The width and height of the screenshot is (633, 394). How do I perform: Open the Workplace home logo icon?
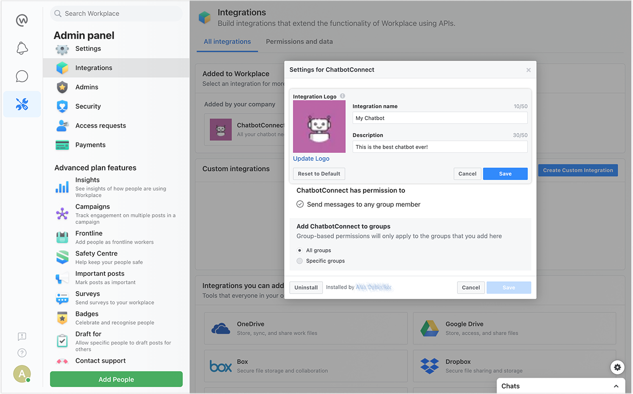pyautogui.click(x=22, y=20)
